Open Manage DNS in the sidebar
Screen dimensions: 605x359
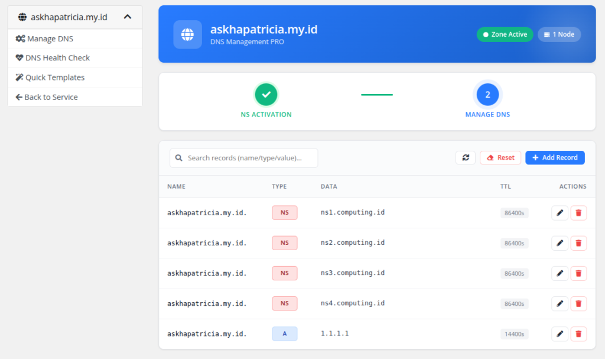75,38
